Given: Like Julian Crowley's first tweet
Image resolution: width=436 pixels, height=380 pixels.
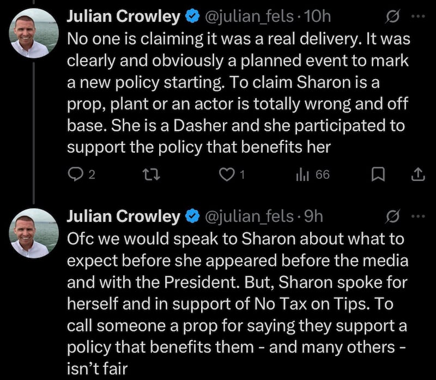Looking at the screenshot, I should click(x=227, y=174).
